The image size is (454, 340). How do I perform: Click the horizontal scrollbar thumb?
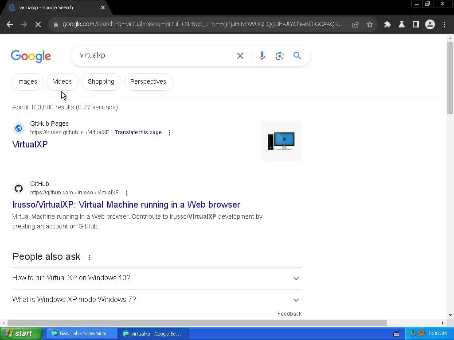(x=197, y=323)
